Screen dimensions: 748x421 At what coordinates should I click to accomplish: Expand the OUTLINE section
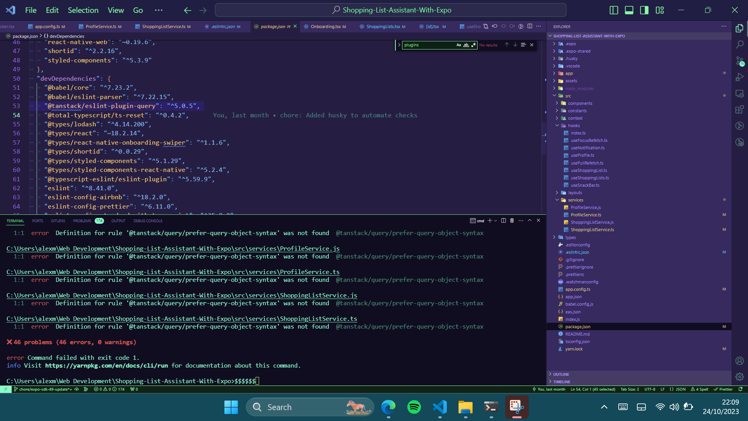click(x=561, y=374)
